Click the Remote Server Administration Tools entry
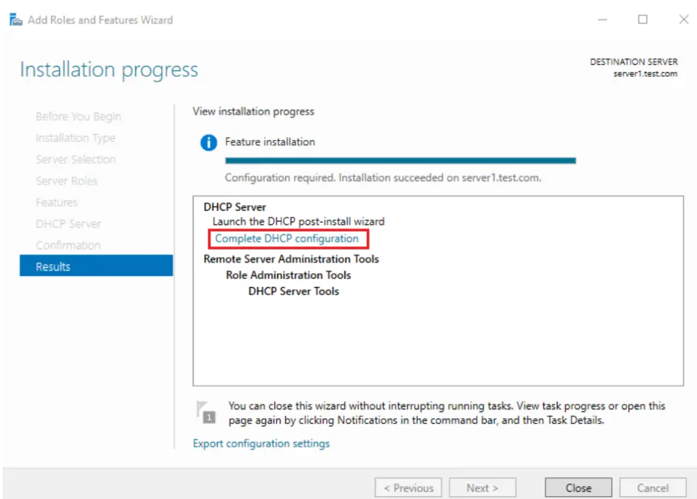This screenshot has width=697, height=499. [291, 259]
